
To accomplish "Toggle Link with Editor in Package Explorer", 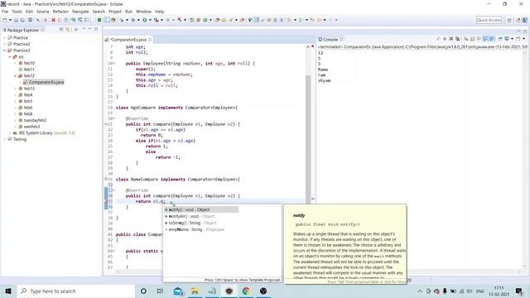I will (68, 30).
